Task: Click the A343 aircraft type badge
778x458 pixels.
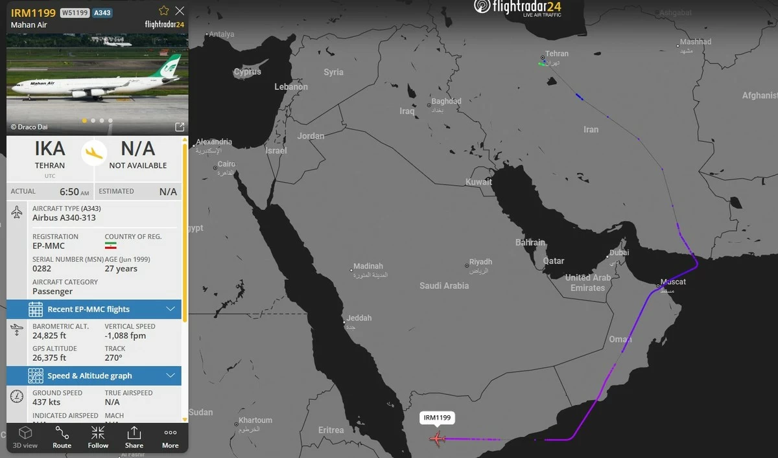Action: click(x=102, y=12)
